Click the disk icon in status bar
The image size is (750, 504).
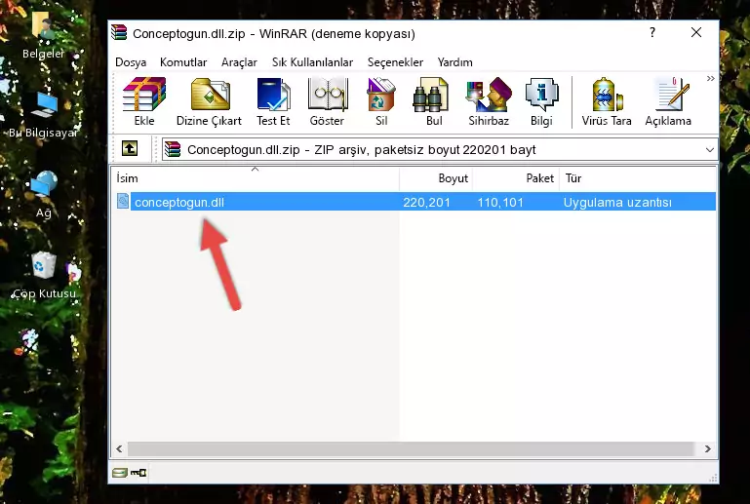click(120, 473)
